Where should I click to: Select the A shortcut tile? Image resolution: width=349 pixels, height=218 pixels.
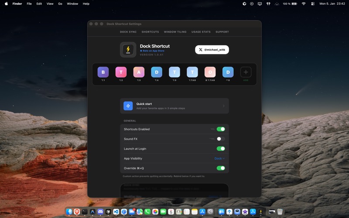click(139, 72)
